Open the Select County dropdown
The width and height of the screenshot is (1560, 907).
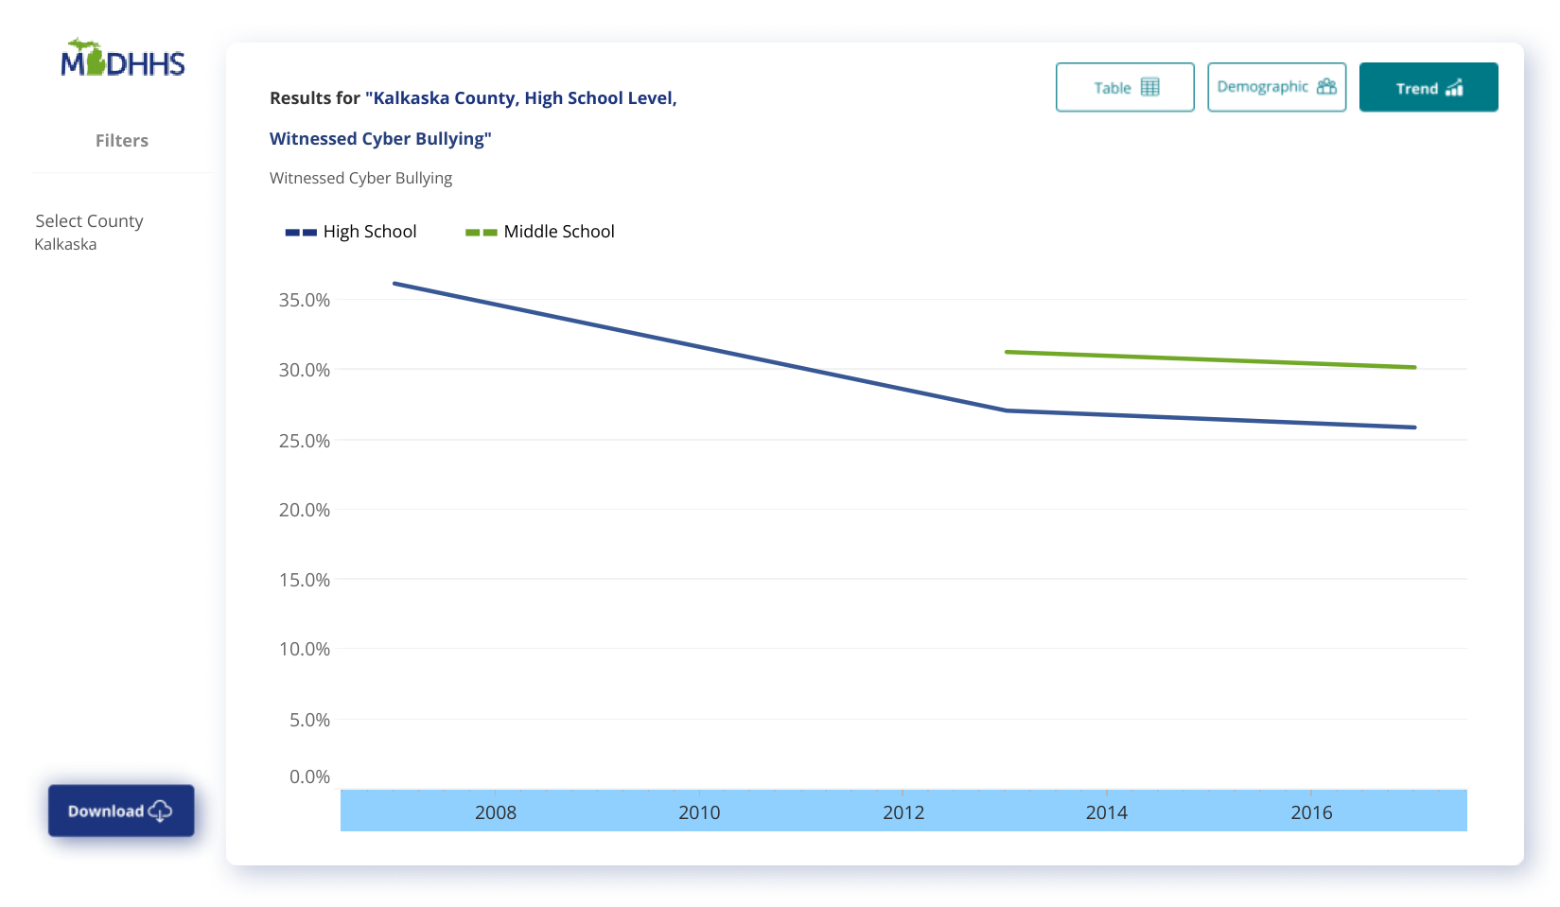point(89,221)
